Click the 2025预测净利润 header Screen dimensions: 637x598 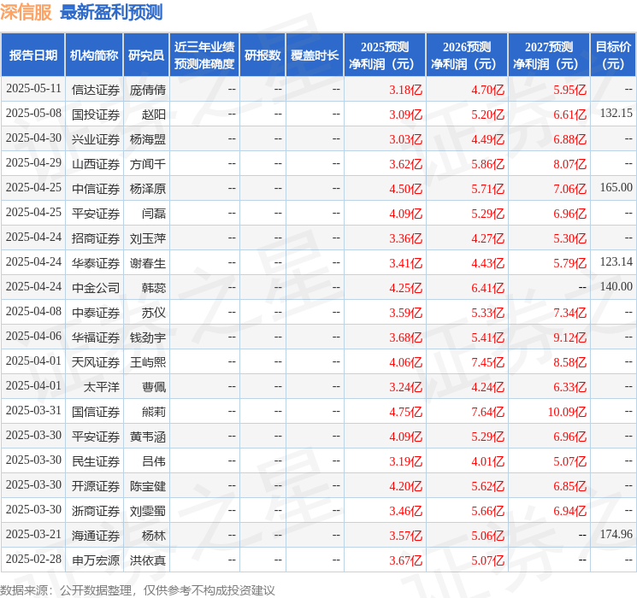pos(385,56)
